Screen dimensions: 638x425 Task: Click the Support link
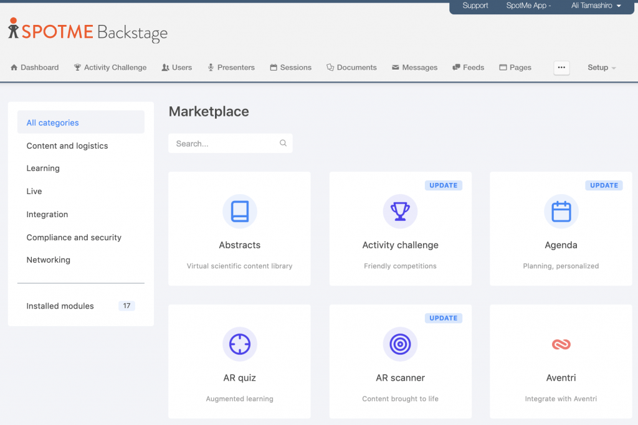475,6
